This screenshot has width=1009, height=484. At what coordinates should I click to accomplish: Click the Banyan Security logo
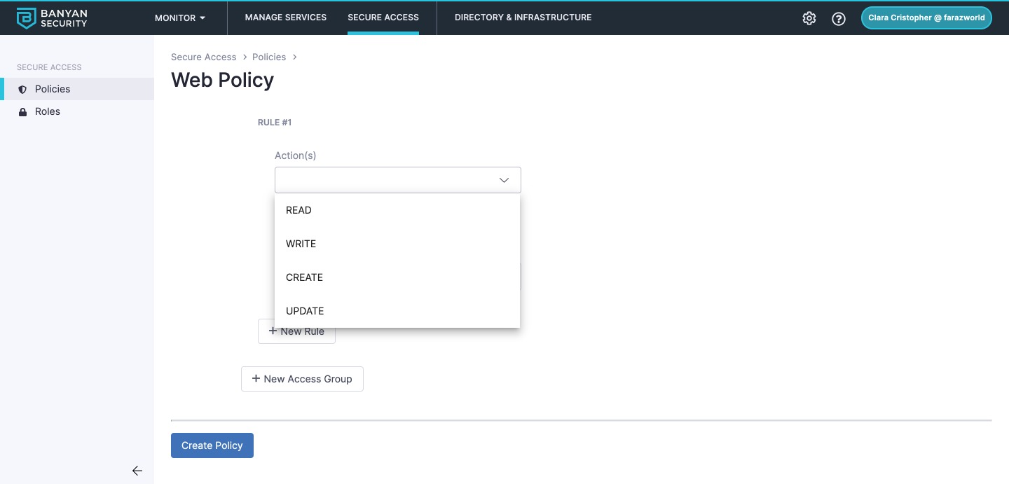tap(52, 18)
